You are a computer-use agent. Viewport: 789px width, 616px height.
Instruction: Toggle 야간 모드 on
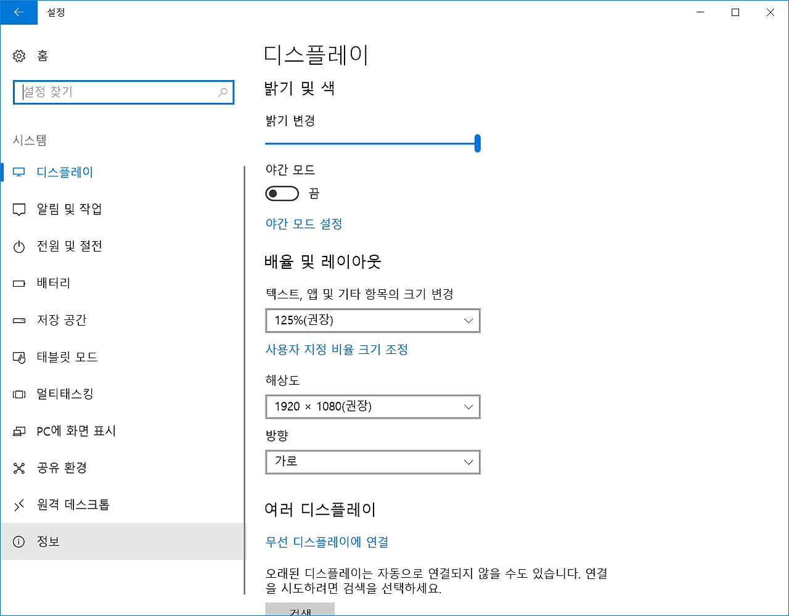click(282, 193)
